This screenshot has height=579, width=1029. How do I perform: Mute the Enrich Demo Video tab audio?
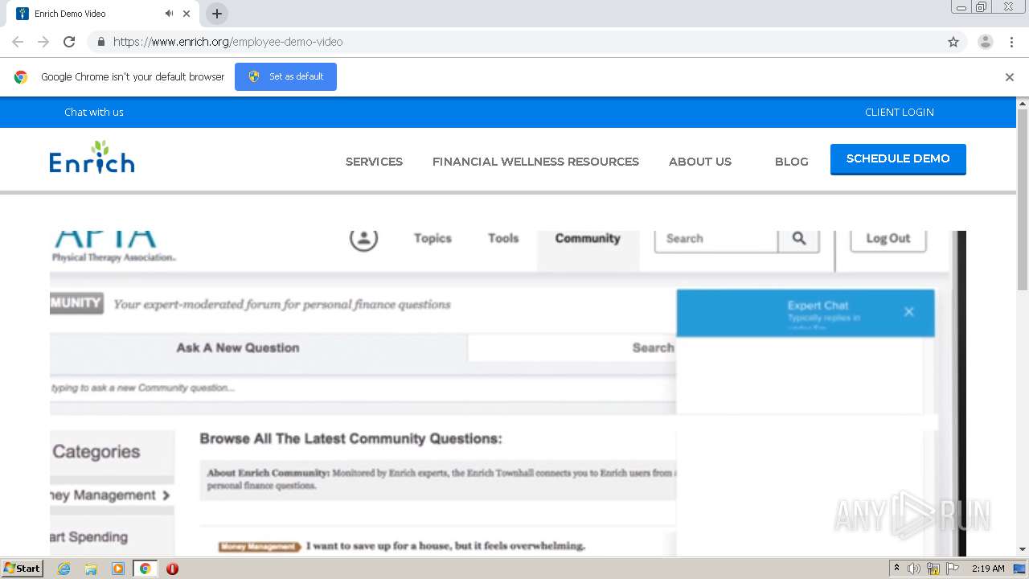coord(169,14)
